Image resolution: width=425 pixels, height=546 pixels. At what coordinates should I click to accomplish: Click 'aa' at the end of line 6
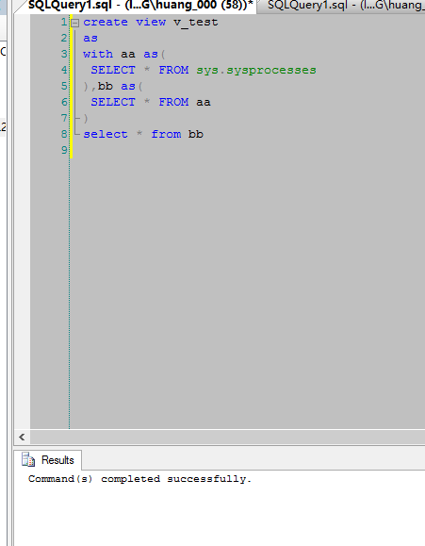[204, 102]
